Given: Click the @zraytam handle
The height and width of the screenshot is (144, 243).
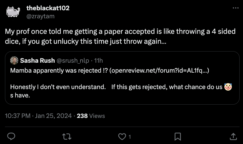Looking at the screenshot, I should (x=40, y=16).
